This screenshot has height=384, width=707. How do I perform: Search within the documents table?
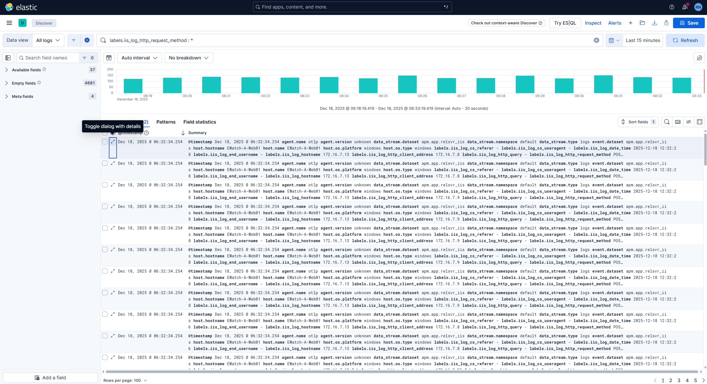(667, 122)
